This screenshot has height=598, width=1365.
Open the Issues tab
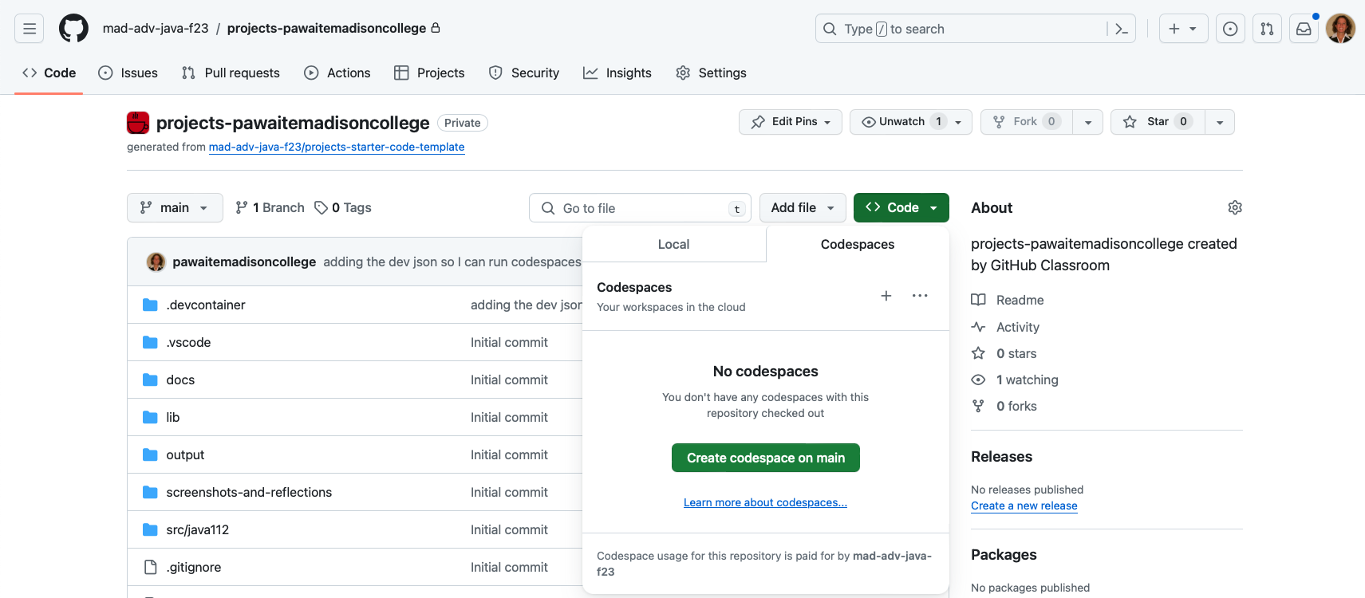128,73
